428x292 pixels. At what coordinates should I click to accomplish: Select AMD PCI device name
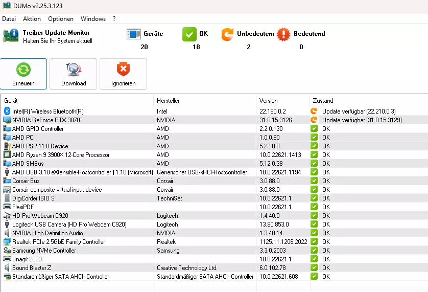pyautogui.click(x=23, y=138)
